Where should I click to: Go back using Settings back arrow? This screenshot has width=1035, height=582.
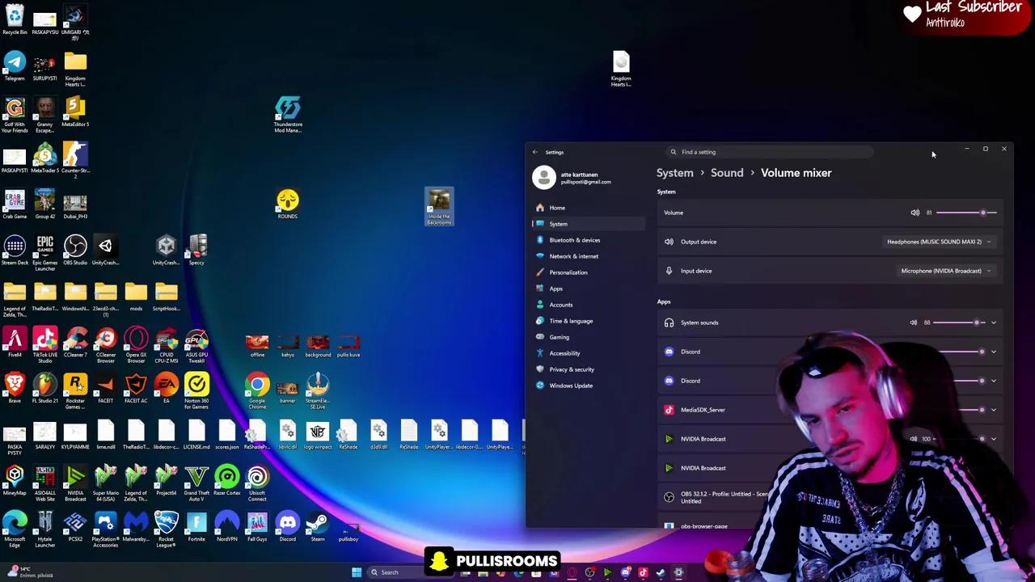[x=534, y=152]
